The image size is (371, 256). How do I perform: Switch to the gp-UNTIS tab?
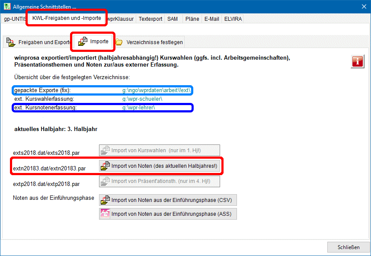(x=14, y=19)
